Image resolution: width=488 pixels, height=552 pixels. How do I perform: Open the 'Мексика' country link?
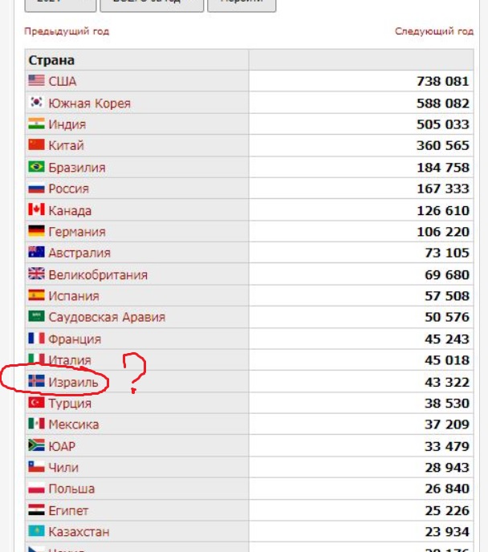[74, 424]
